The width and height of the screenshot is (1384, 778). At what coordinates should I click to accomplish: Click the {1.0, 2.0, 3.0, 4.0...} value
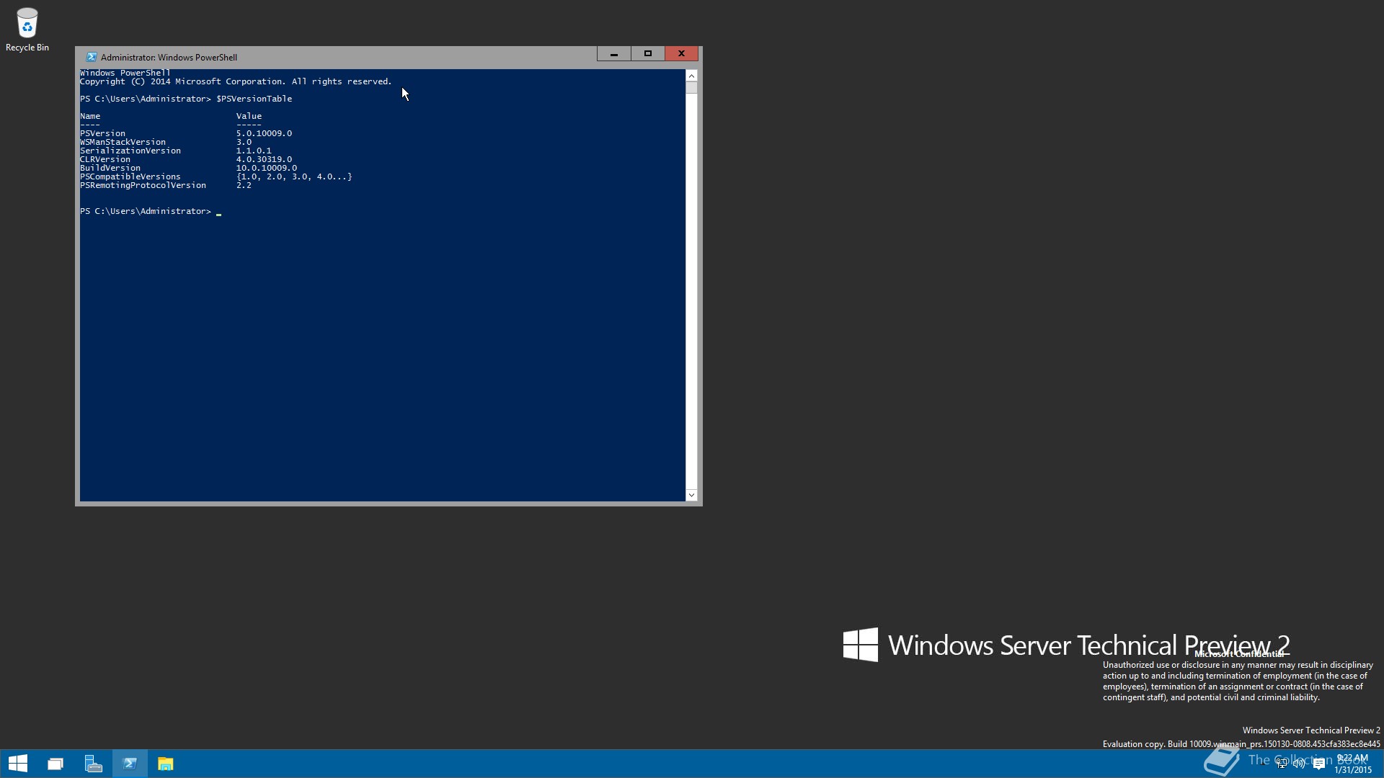click(294, 176)
